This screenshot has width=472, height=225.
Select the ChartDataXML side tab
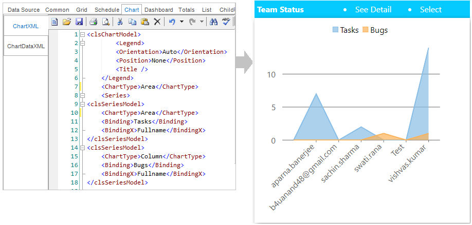tap(26, 46)
